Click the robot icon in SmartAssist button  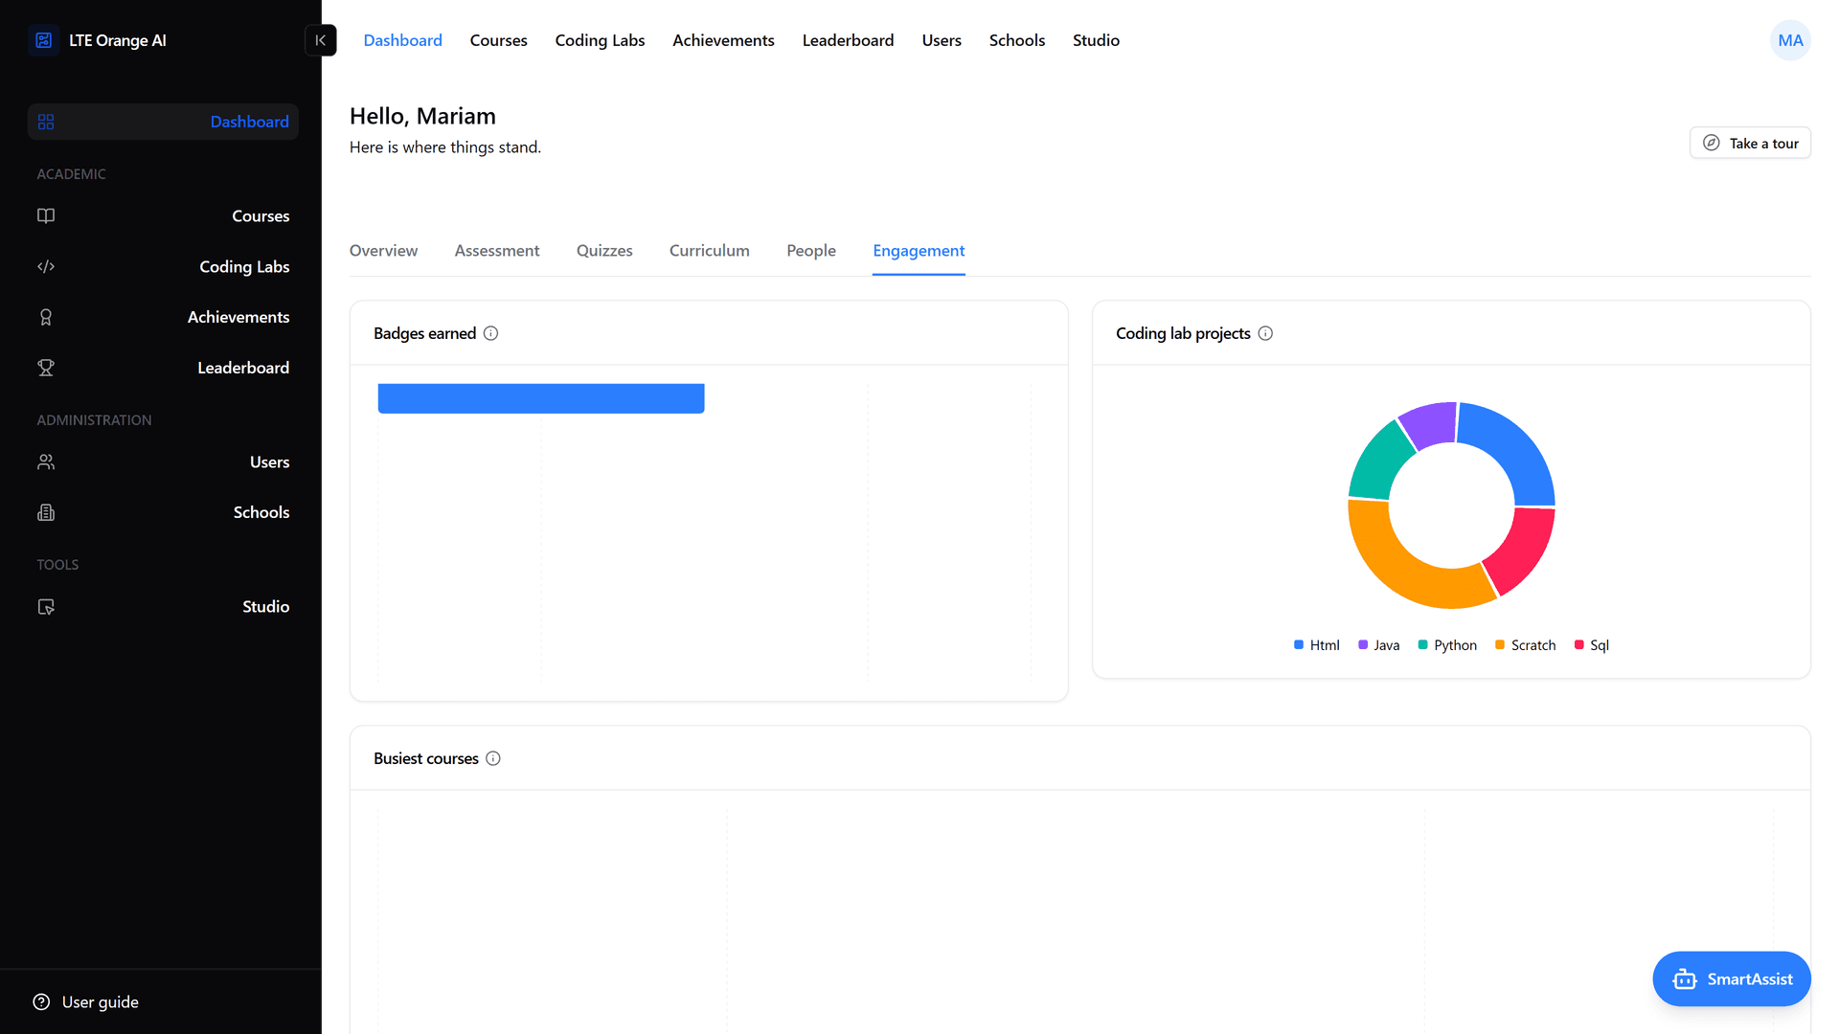[1685, 978]
